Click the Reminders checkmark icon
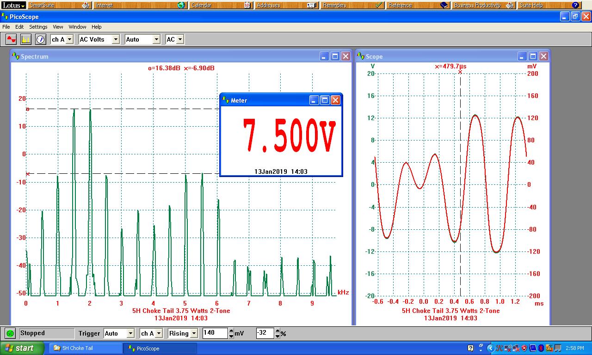 (x=379, y=5)
